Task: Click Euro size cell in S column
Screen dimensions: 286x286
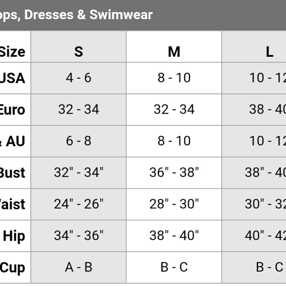Action: click(79, 109)
